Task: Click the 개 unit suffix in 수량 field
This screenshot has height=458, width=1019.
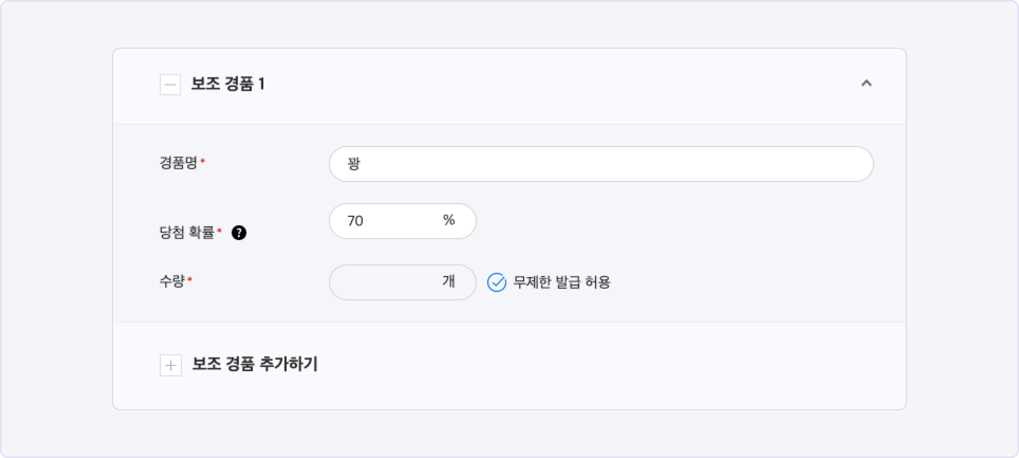Action: pyautogui.click(x=448, y=281)
